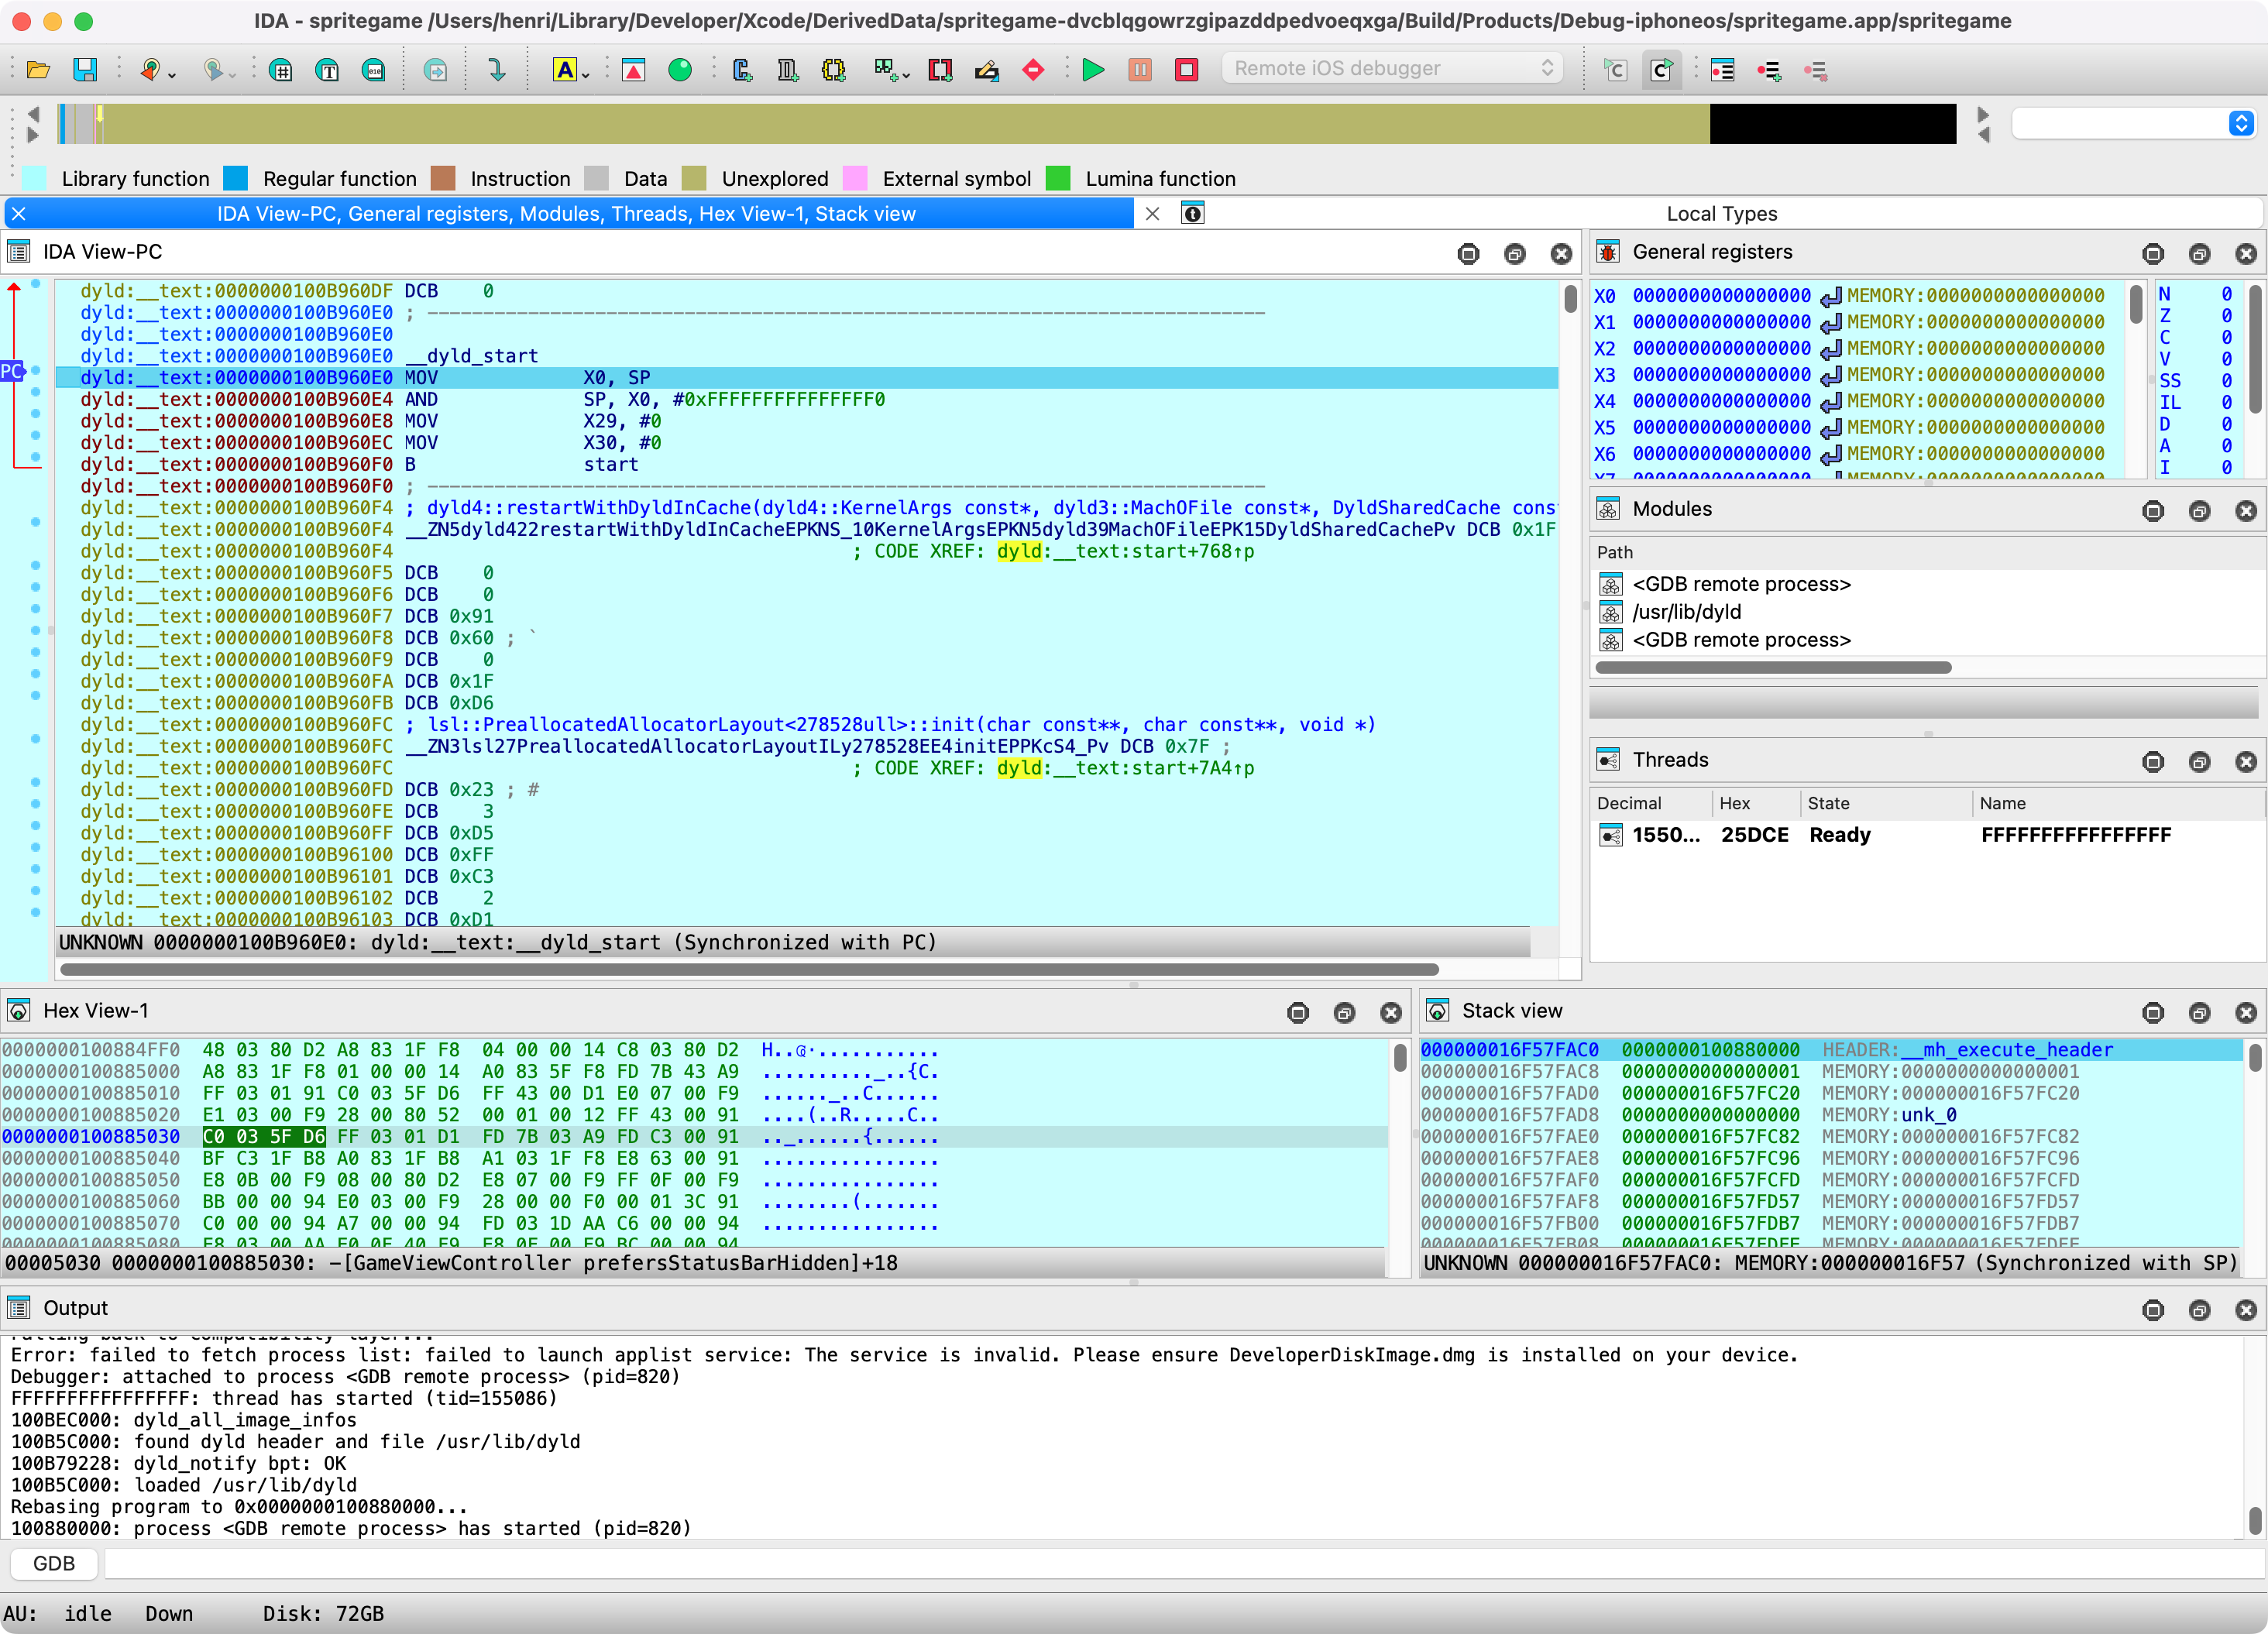Image resolution: width=2268 pixels, height=1634 pixels.
Task: Open a file with the folder icon
Action: point(38,70)
